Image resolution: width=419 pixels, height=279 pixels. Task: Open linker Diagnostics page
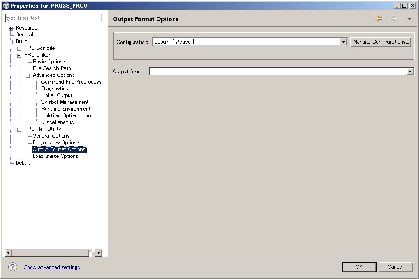tap(55, 89)
